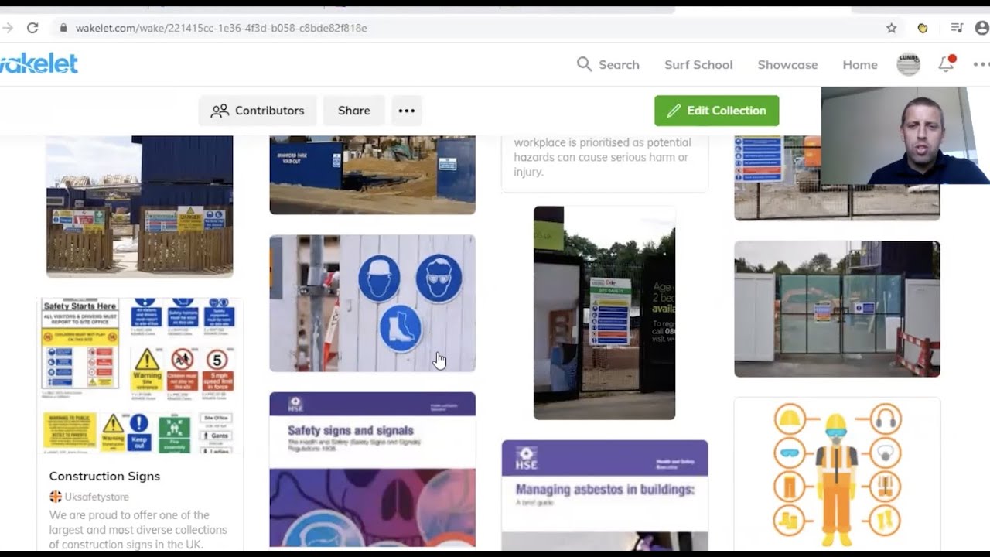990x557 pixels.
Task: Open the Construction Signs card title
Action: pos(104,476)
